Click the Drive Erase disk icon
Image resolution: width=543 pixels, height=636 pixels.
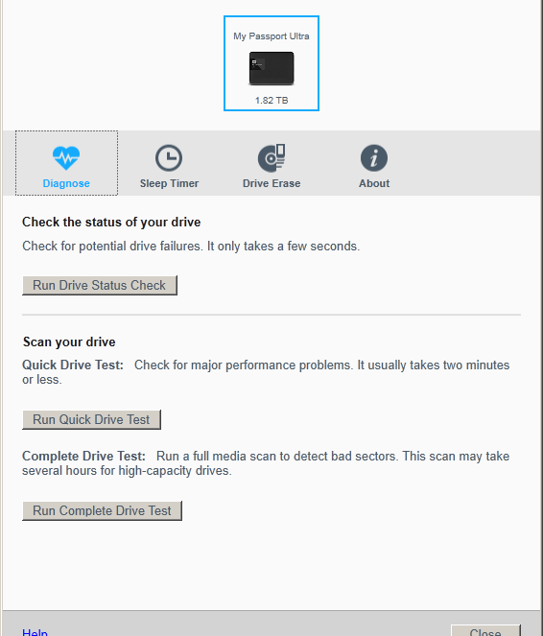pos(271,157)
